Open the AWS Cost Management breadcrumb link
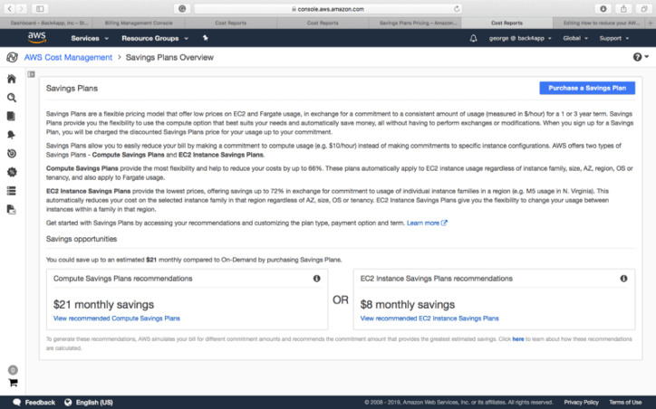 (68, 57)
